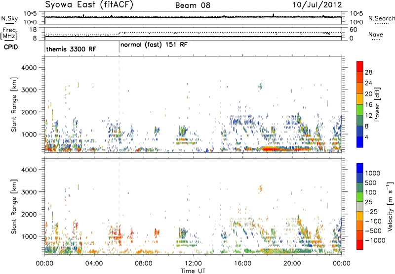This screenshot has height=274, width=395.
Task: Pick the gray segment of Velocity colorbar
Action: 360,206
